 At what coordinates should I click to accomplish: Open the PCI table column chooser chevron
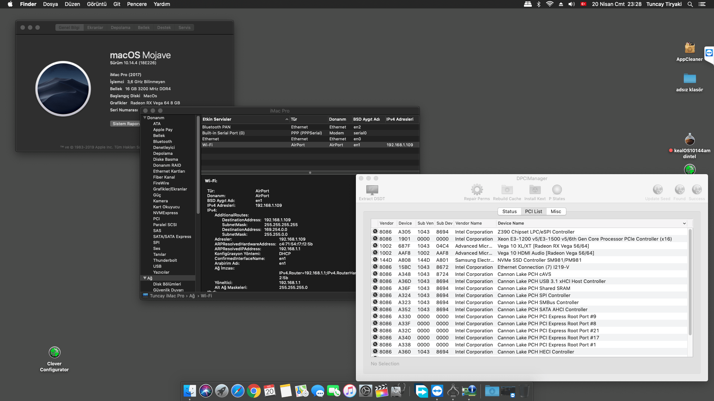684,224
